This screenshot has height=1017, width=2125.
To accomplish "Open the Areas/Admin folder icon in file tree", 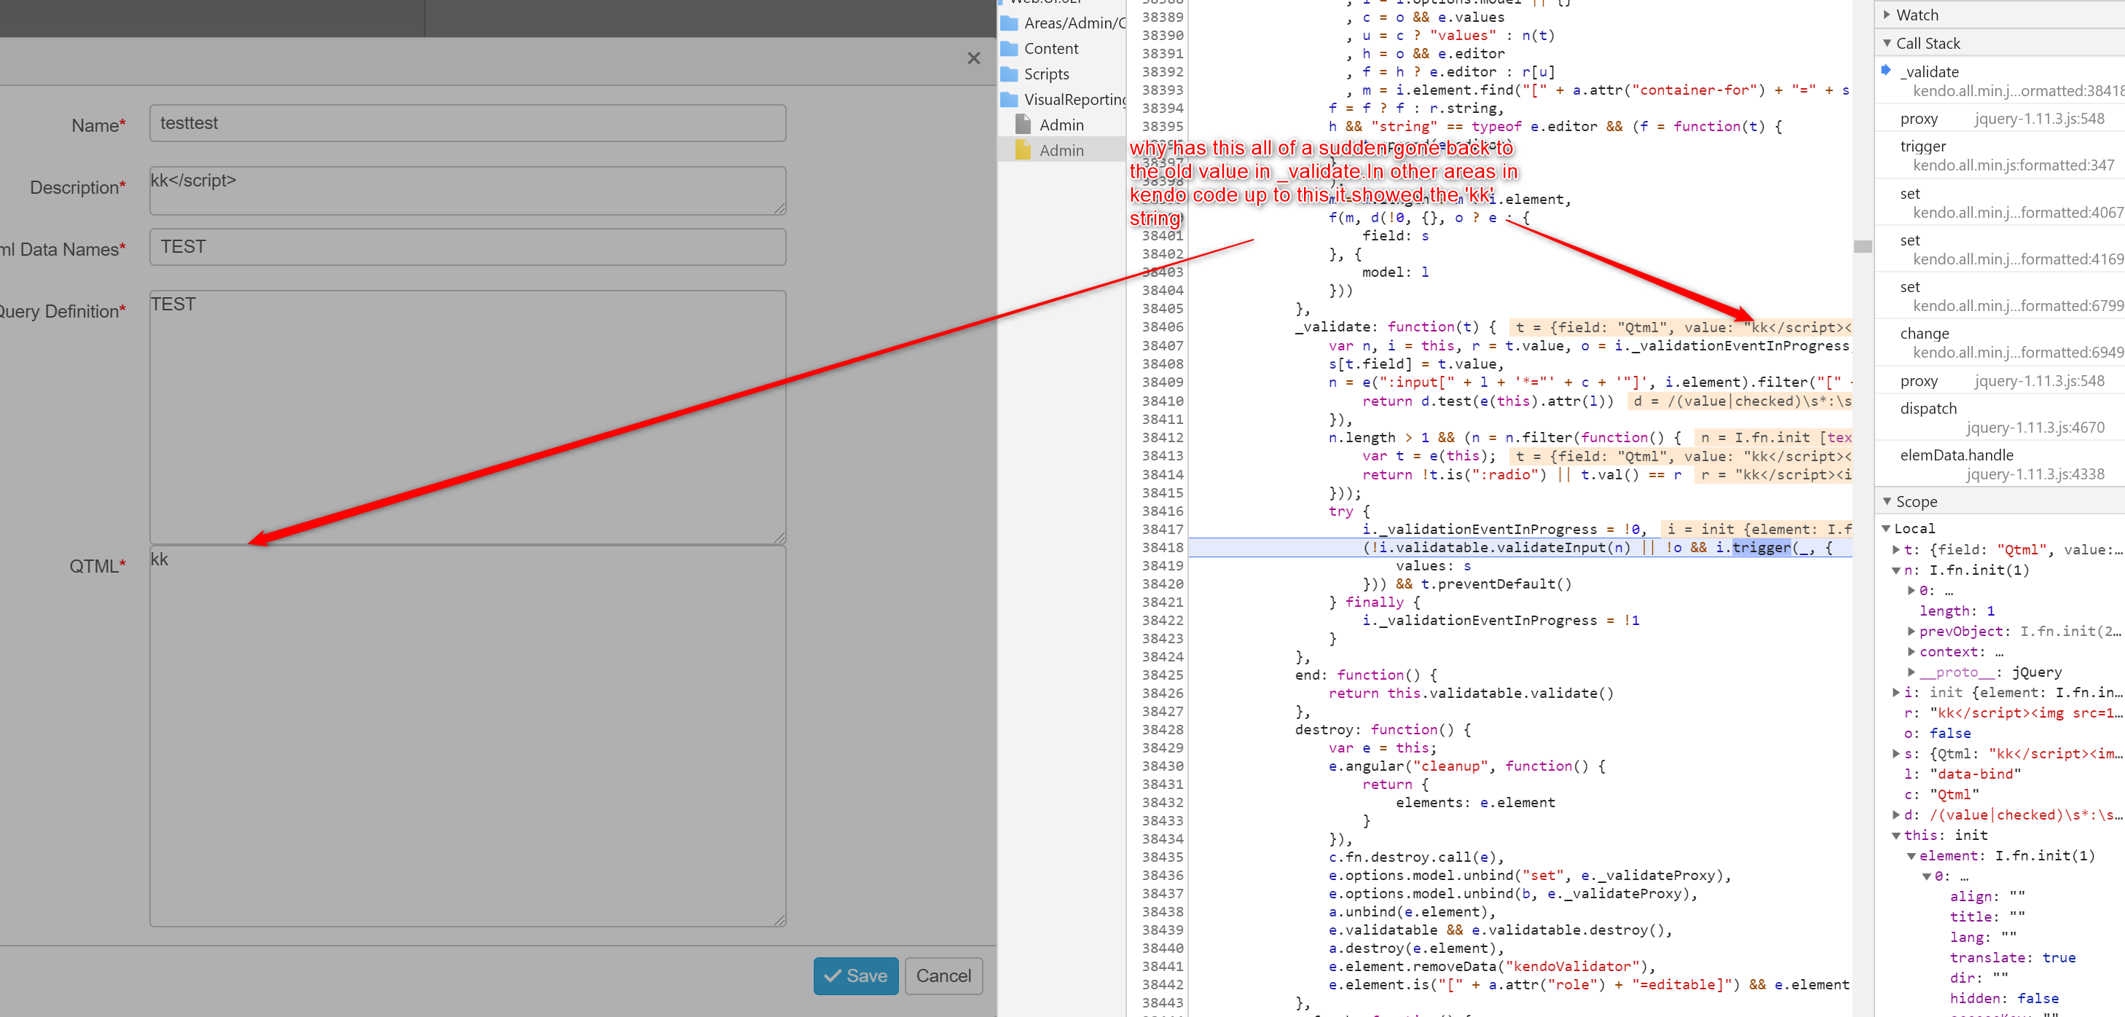I will click(x=1009, y=23).
